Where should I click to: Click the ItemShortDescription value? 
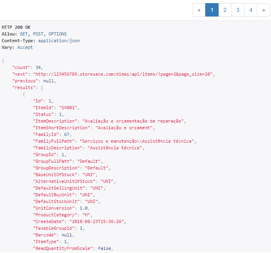124,128
